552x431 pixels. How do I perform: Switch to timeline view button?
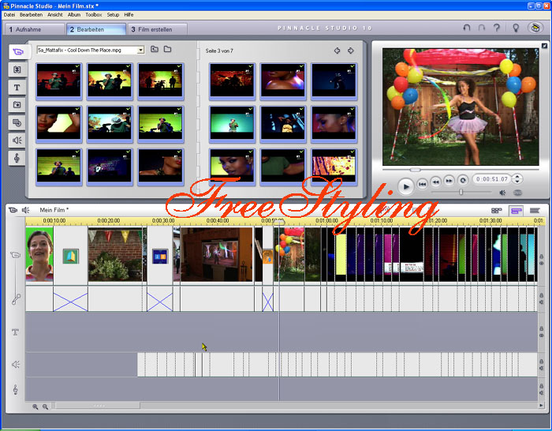pyautogui.click(x=516, y=211)
